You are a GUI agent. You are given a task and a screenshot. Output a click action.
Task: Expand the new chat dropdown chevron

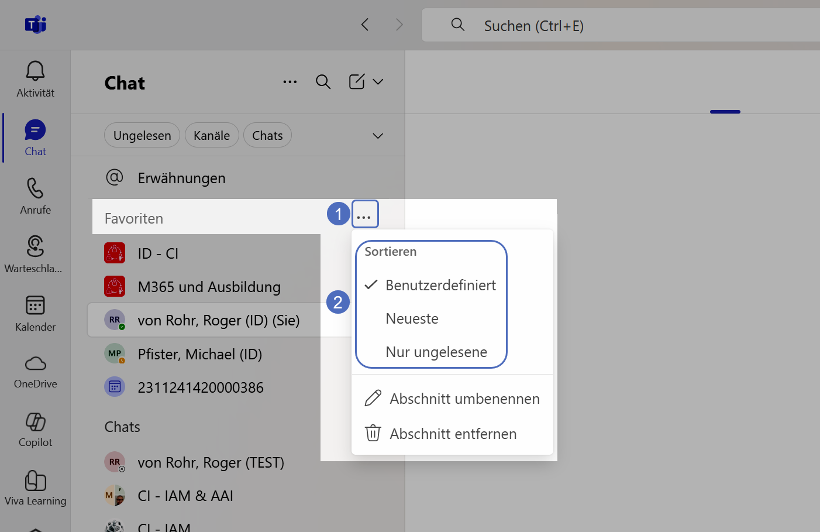click(x=378, y=82)
